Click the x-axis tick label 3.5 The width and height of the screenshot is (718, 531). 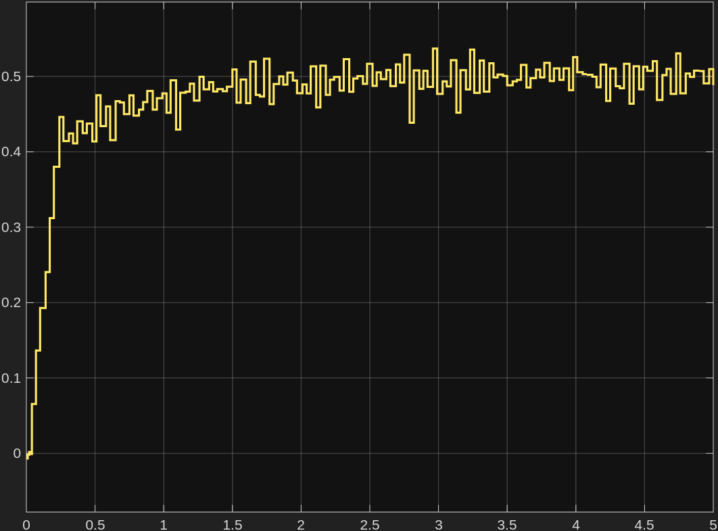click(506, 524)
